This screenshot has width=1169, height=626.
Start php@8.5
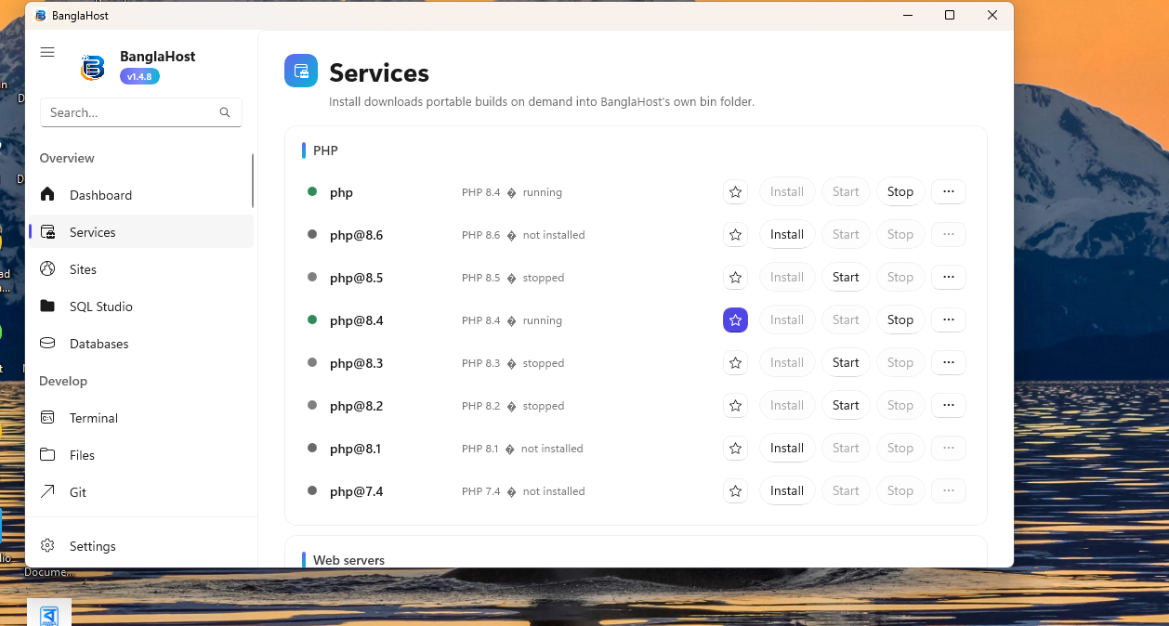pyautogui.click(x=846, y=277)
